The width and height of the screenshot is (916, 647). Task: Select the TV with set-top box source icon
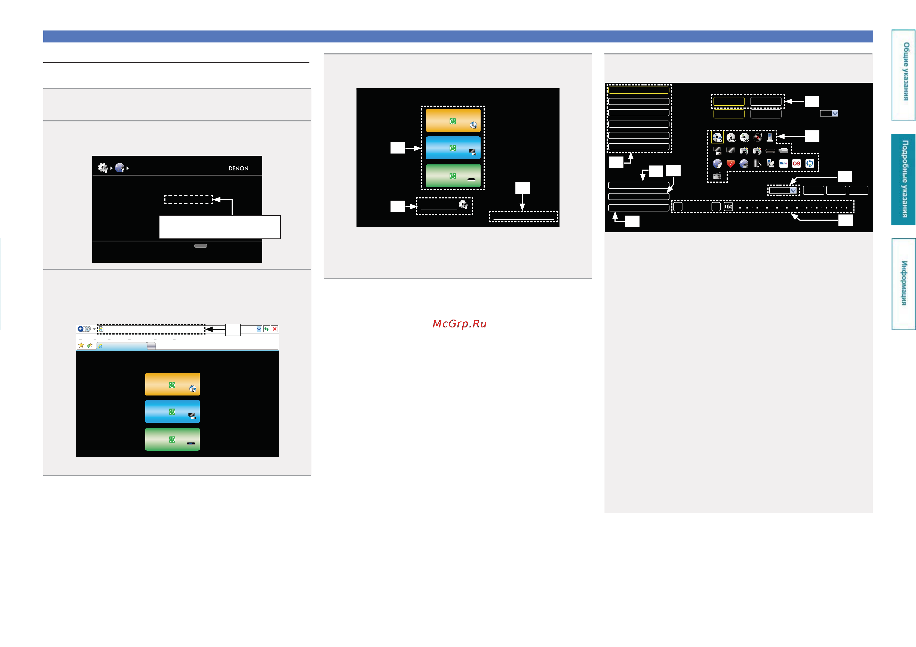click(717, 151)
